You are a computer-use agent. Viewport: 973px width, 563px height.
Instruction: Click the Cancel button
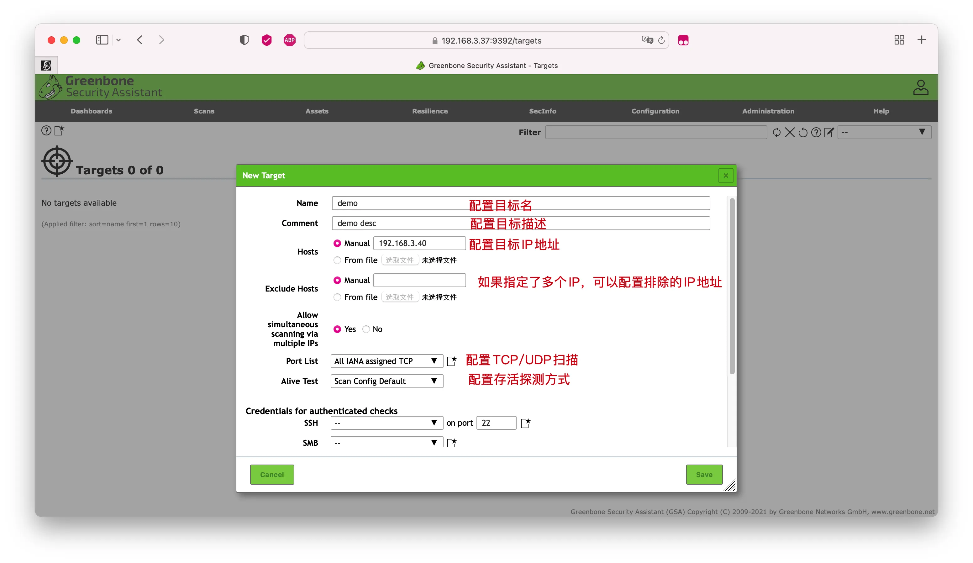coord(272,475)
